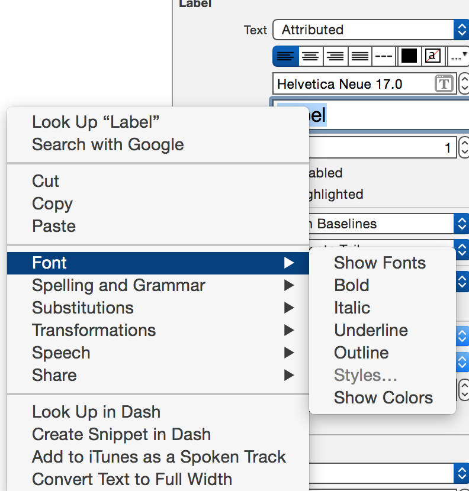
Task: Click the font picker T icon
Action: 443,84
